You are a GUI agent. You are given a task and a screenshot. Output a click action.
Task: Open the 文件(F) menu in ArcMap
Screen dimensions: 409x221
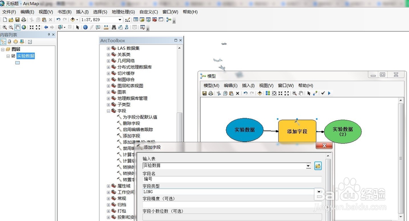(9, 12)
